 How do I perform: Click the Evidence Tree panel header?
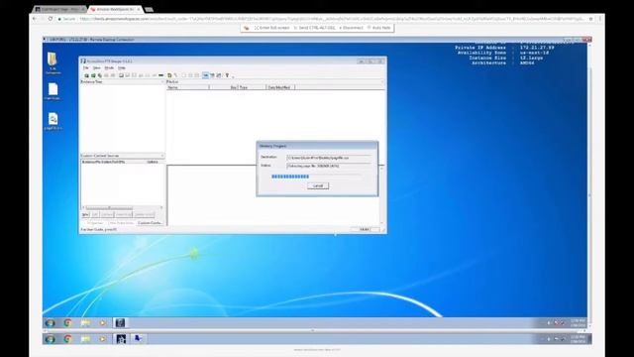(x=122, y=81)
